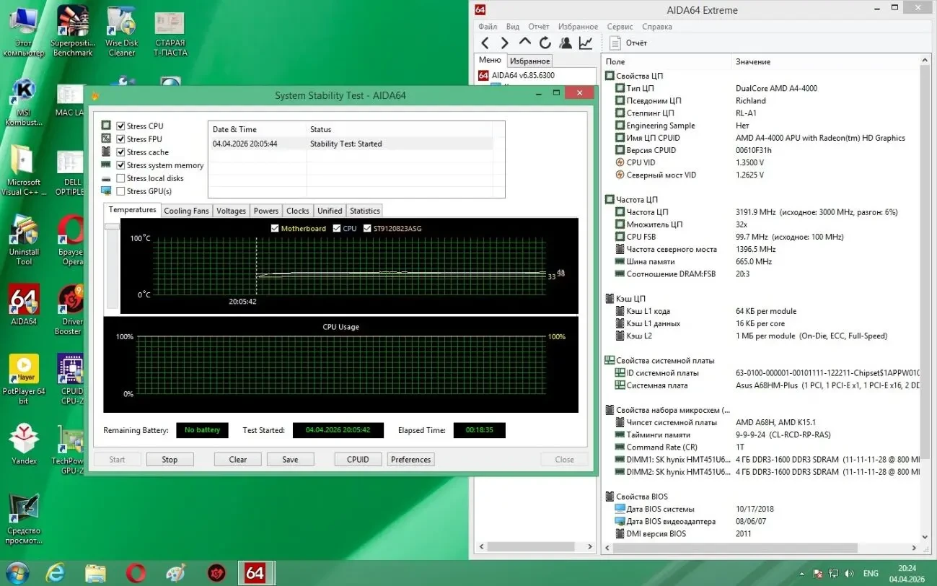This screenshot has height=586, width=937.
Task: Open the Сервис menu
Action: pos(619,26)
